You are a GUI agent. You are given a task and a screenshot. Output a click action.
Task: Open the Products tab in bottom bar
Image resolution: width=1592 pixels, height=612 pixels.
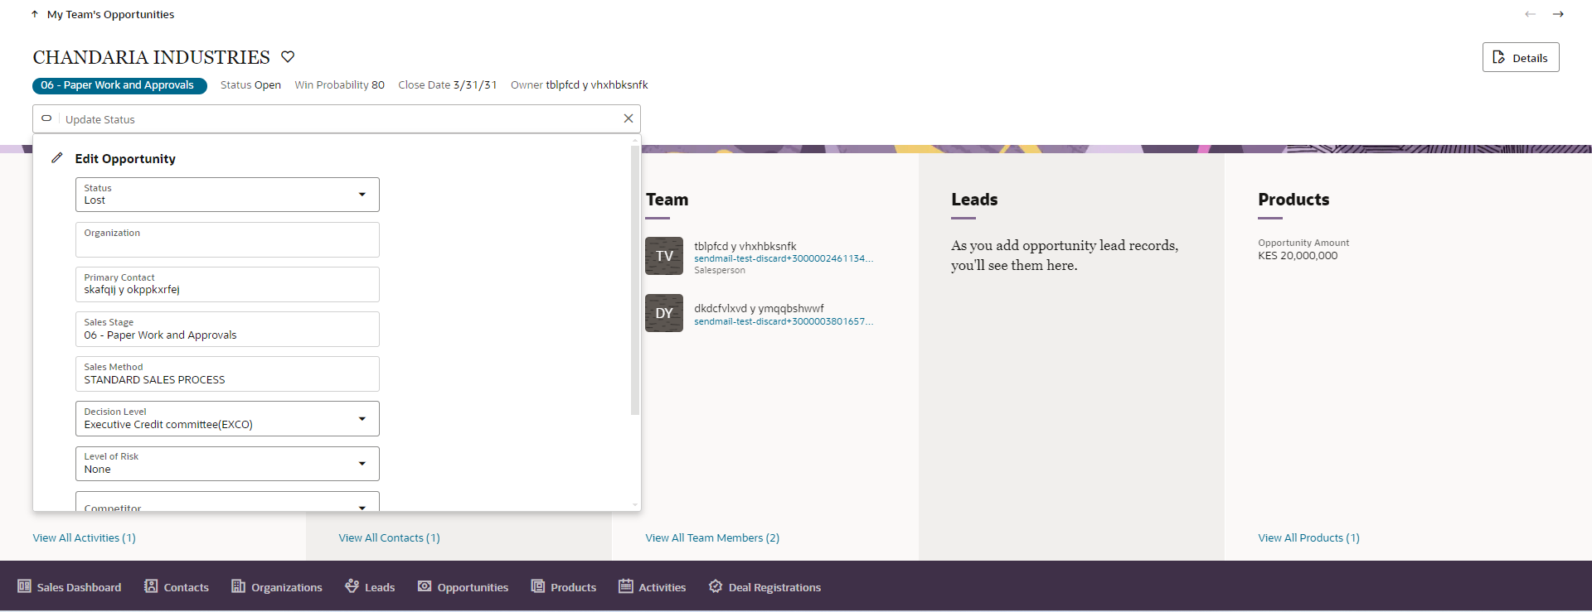coord(564,587)
